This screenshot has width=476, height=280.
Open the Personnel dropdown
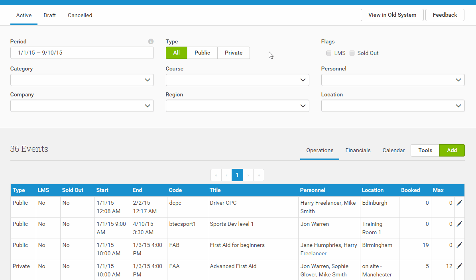coord(393,80)
